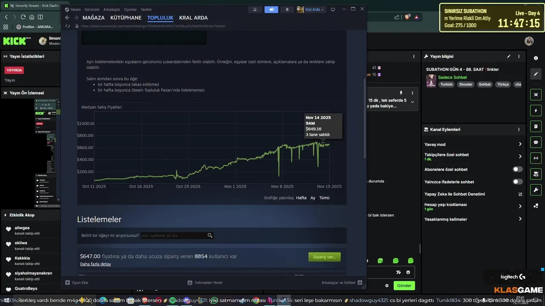The height and width of the screenshot is (306, 545).
Task: Click search magnifier in Listelemeler filter
Action: coord(210,235)
